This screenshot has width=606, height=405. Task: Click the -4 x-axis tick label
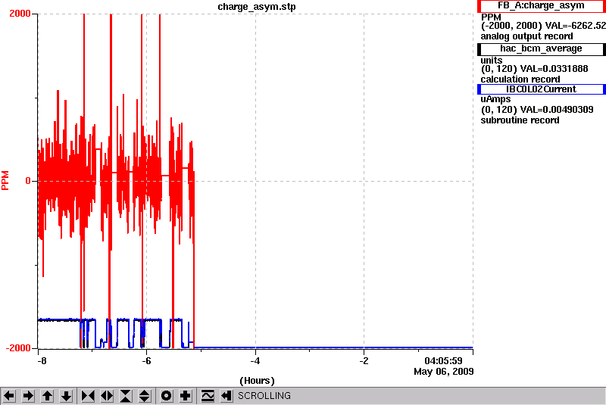point(255,361)
